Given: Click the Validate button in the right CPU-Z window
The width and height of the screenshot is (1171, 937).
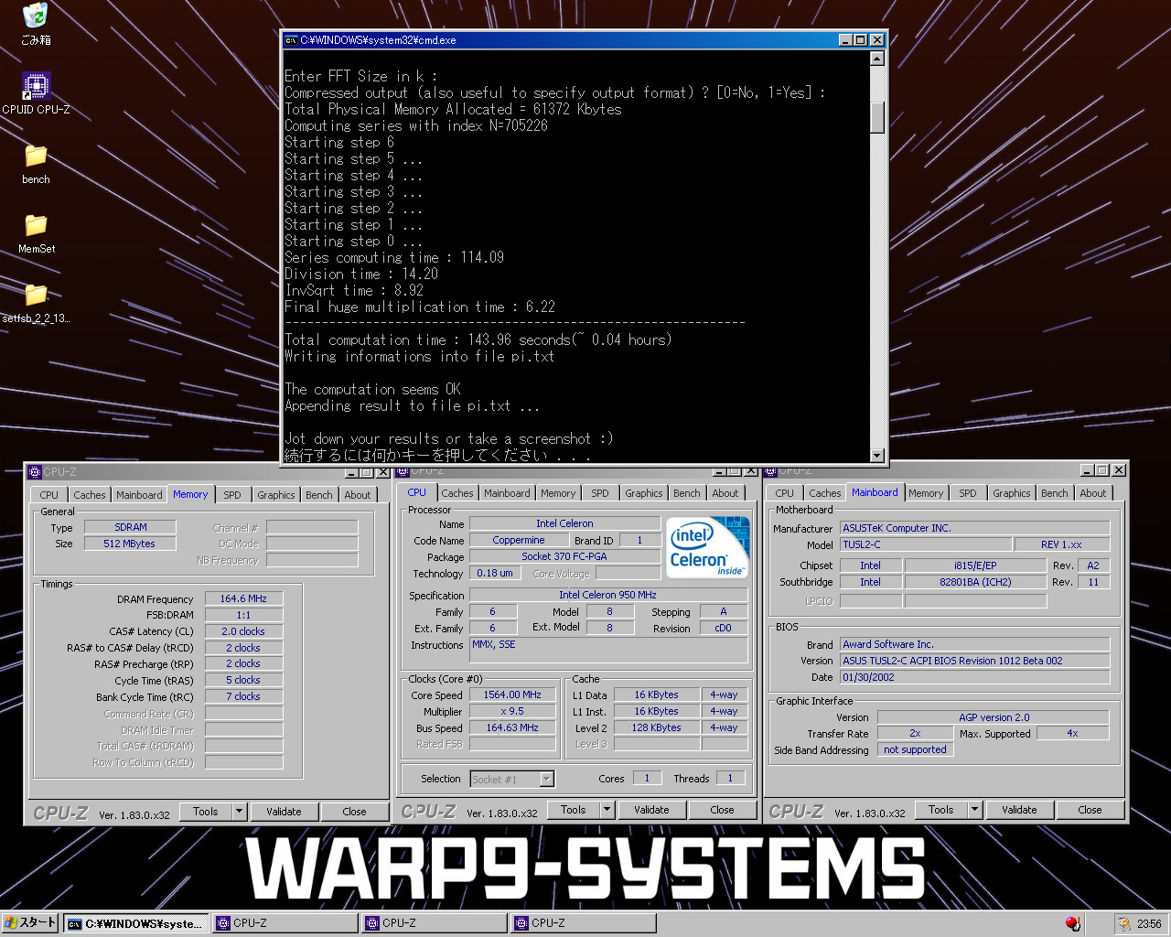Looking at the screenshot, I should click(x=1019, y=810).
